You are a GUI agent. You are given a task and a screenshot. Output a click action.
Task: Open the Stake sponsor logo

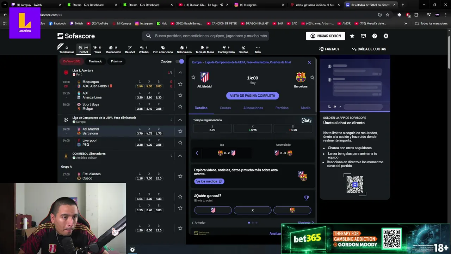pyautogui.click(x=306, y=120)
